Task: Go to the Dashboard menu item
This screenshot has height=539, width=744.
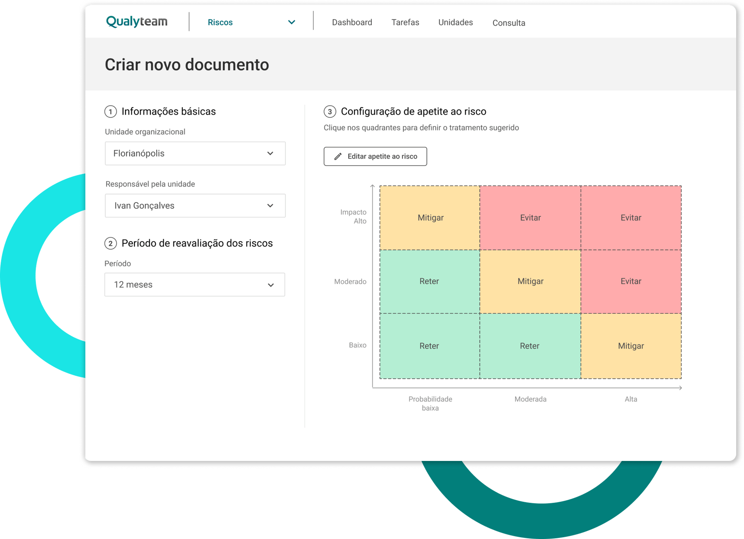Action: pos(352,22)
